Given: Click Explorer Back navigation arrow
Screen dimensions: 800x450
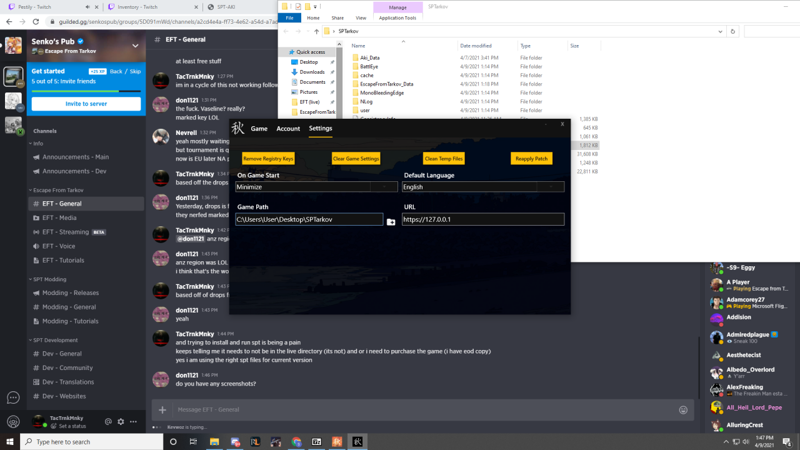Looking at the screenshot, I should coord(286,31).
